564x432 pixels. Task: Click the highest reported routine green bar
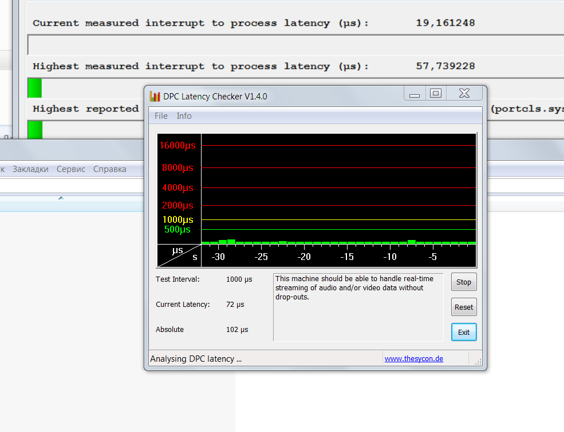click(x=36, y=130)
